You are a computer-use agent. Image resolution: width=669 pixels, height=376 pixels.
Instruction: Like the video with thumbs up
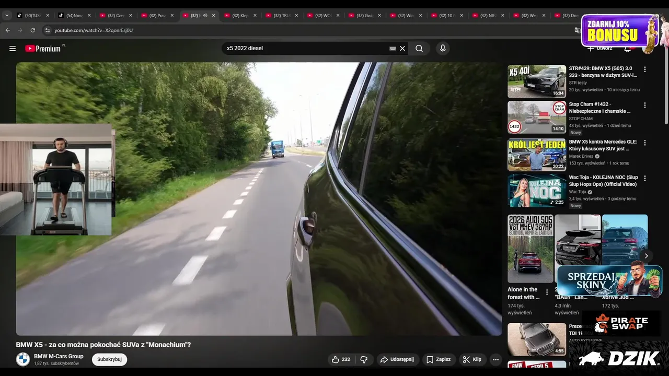coord(341,359)
